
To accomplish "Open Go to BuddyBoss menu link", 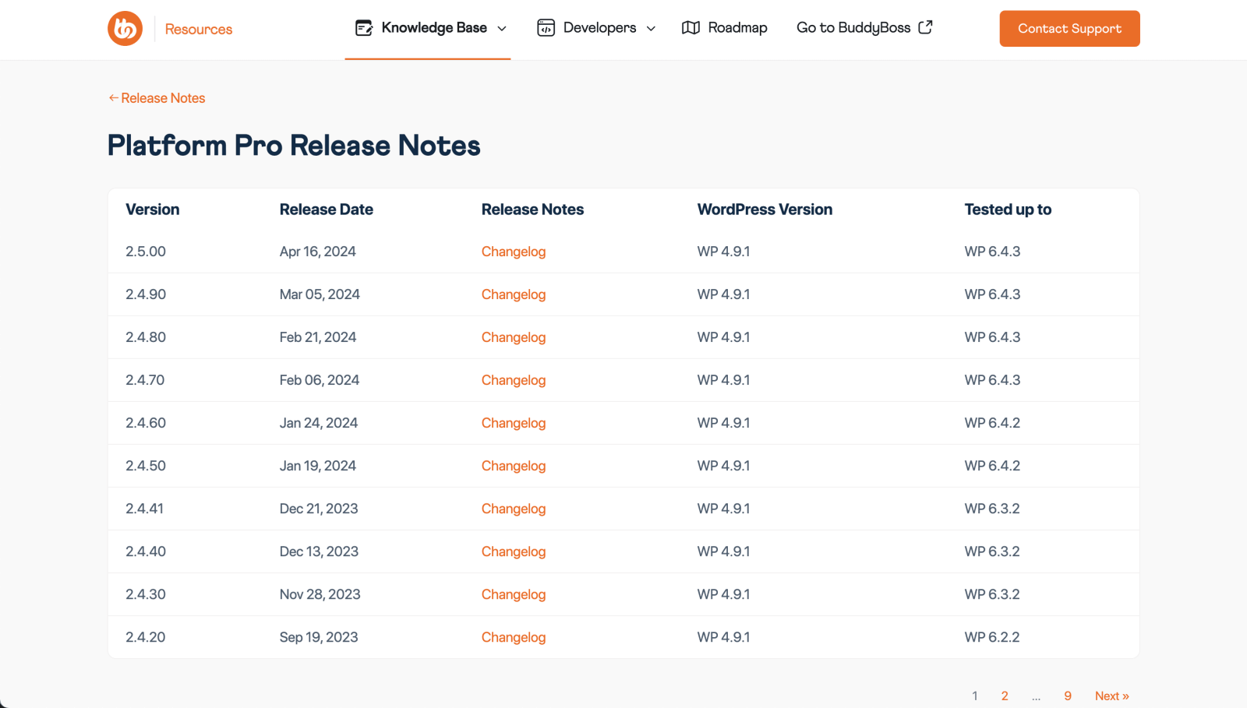I will click(853, 28).
